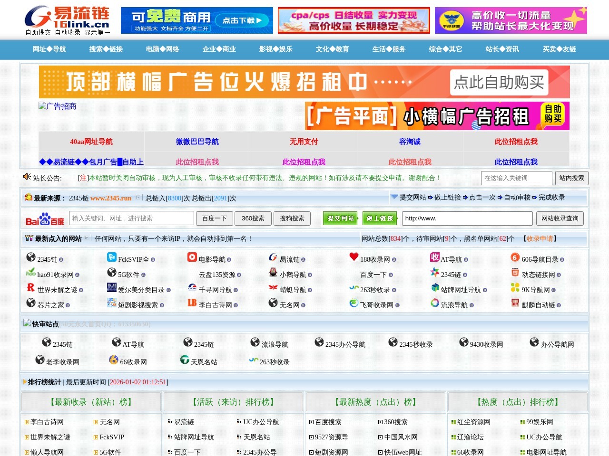Open 188收录网 via its heart icon
Viewport: 609px width, 456px height.
coord(353,257)
